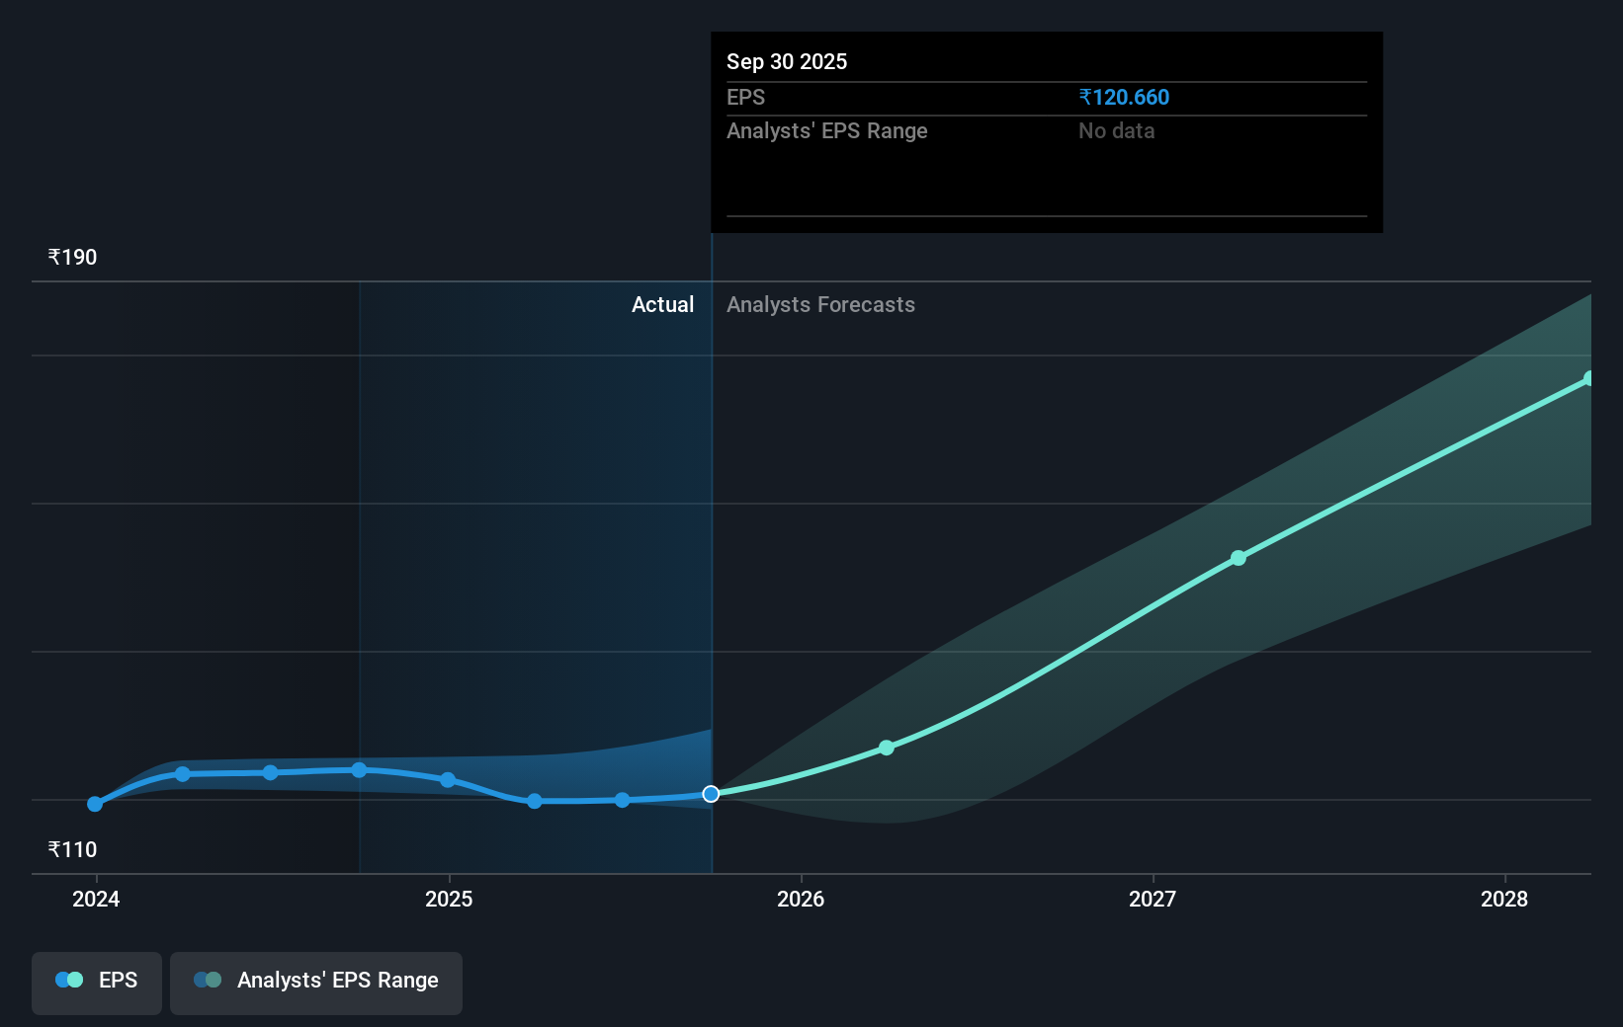
Task: Expand the Sep 30 2025 tooltip details
Action: (x=786, y=61)
